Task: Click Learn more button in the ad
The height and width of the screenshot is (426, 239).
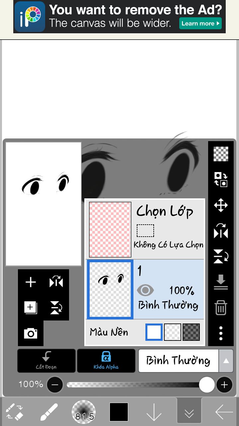Action: click(200, 23)
